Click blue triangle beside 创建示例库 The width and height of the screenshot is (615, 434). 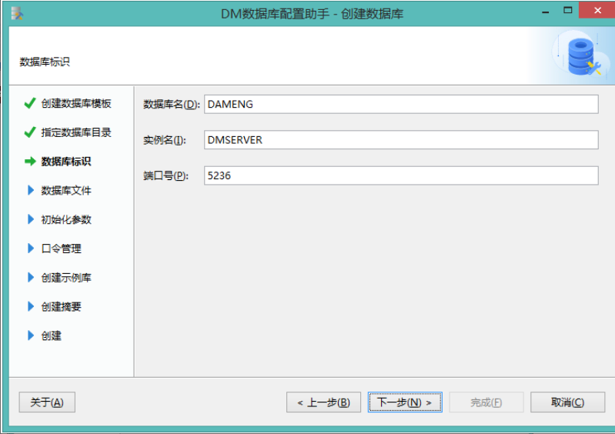31,277
